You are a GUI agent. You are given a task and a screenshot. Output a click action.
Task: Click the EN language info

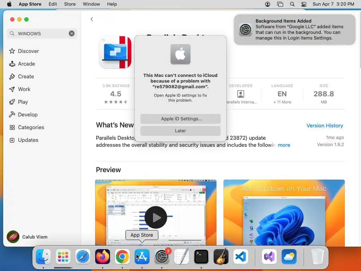(282, 94)
